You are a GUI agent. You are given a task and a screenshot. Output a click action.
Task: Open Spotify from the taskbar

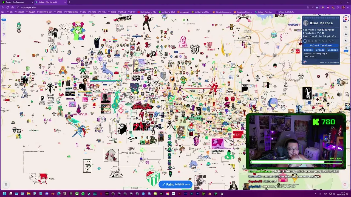(83, 194)
